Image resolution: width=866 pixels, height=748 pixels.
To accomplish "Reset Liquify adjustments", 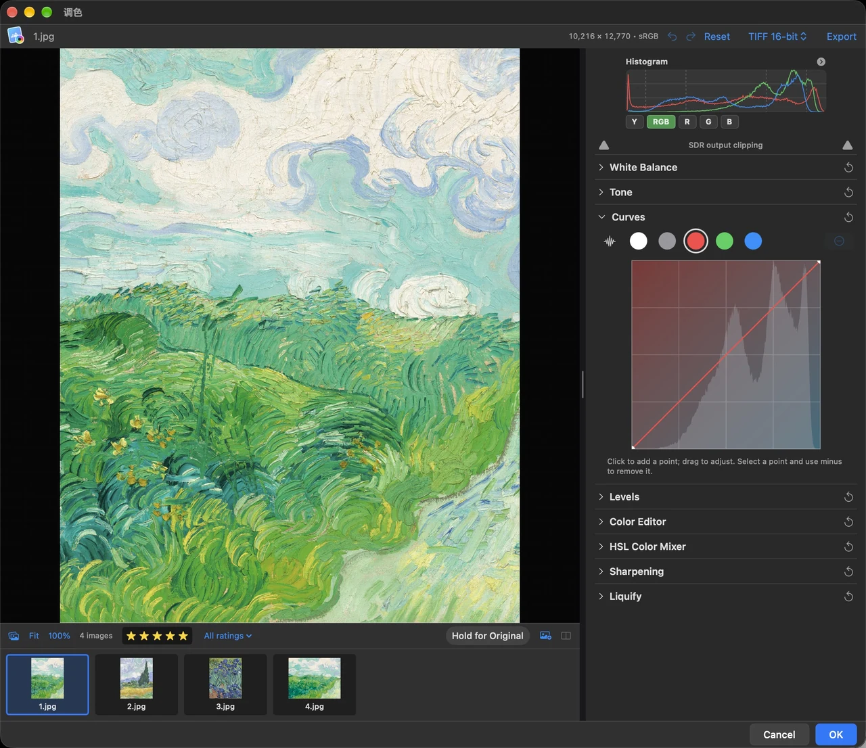I will tap(848, 597).
